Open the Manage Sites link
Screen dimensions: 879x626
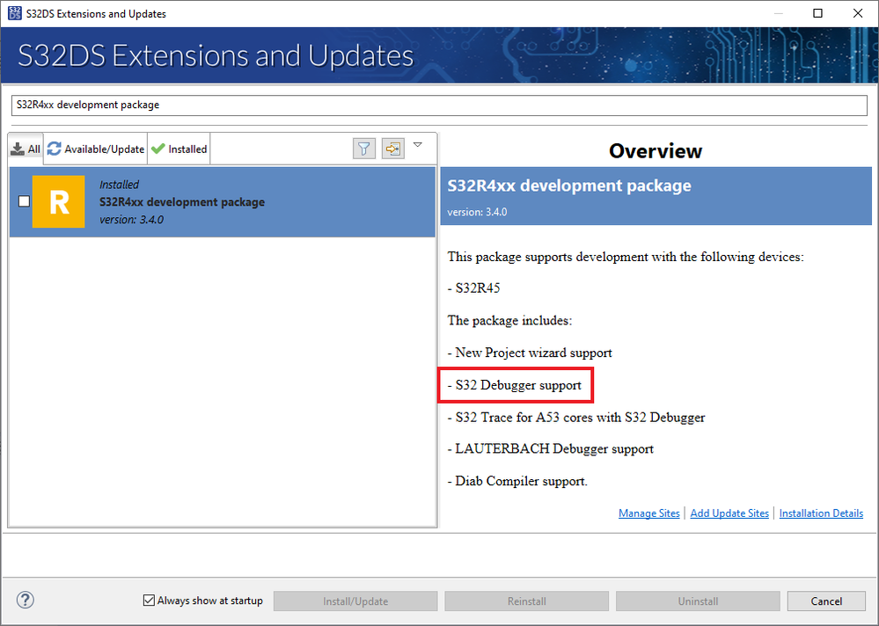pyautogui.click(x=648, y=513)
